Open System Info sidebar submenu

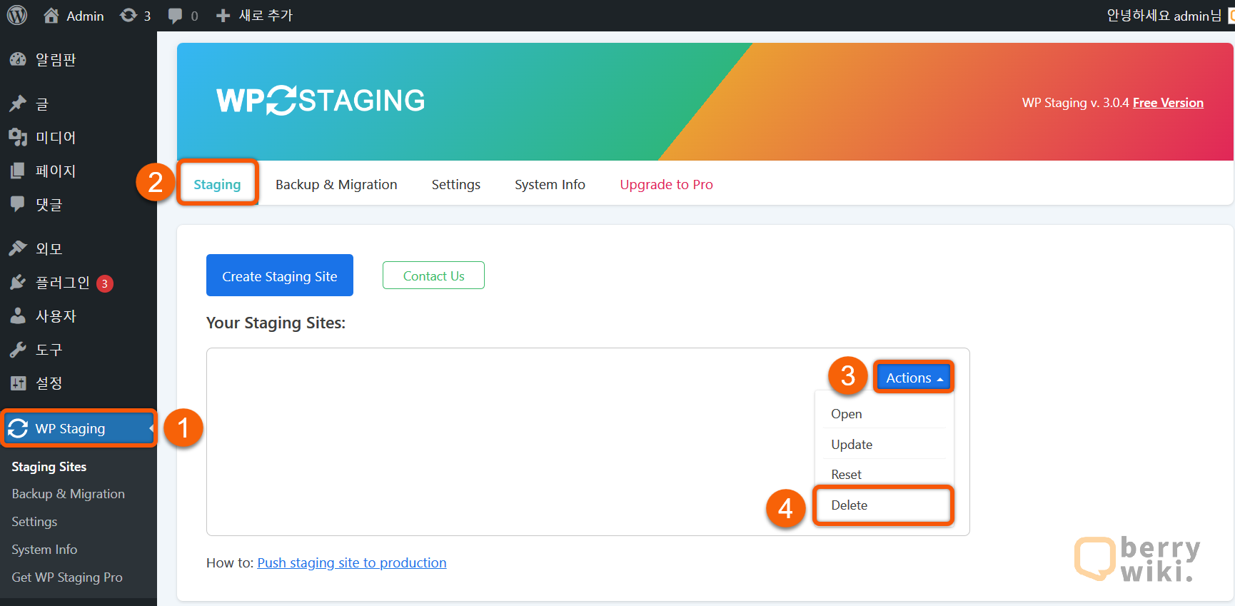coord(44,550)
